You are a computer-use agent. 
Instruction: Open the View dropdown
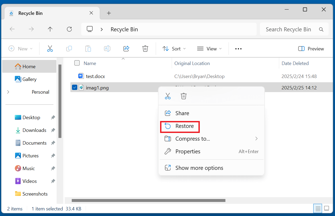(x=209, y=49)
